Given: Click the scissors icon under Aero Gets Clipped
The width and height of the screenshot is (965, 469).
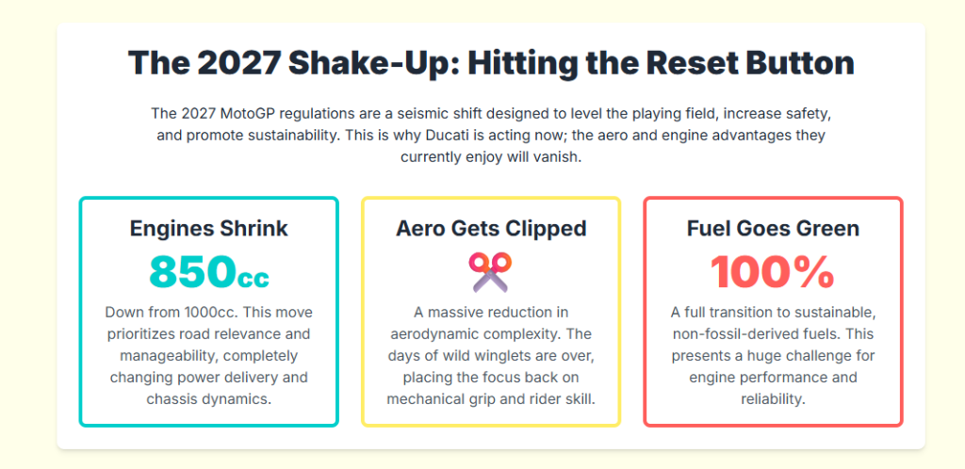Looking at the screenshot, I should point(490,271).
